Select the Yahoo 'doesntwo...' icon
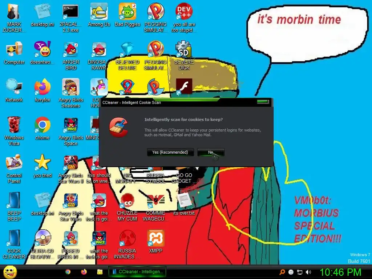The width and height of the screenshot is (372, 279). tap(42, 53)
